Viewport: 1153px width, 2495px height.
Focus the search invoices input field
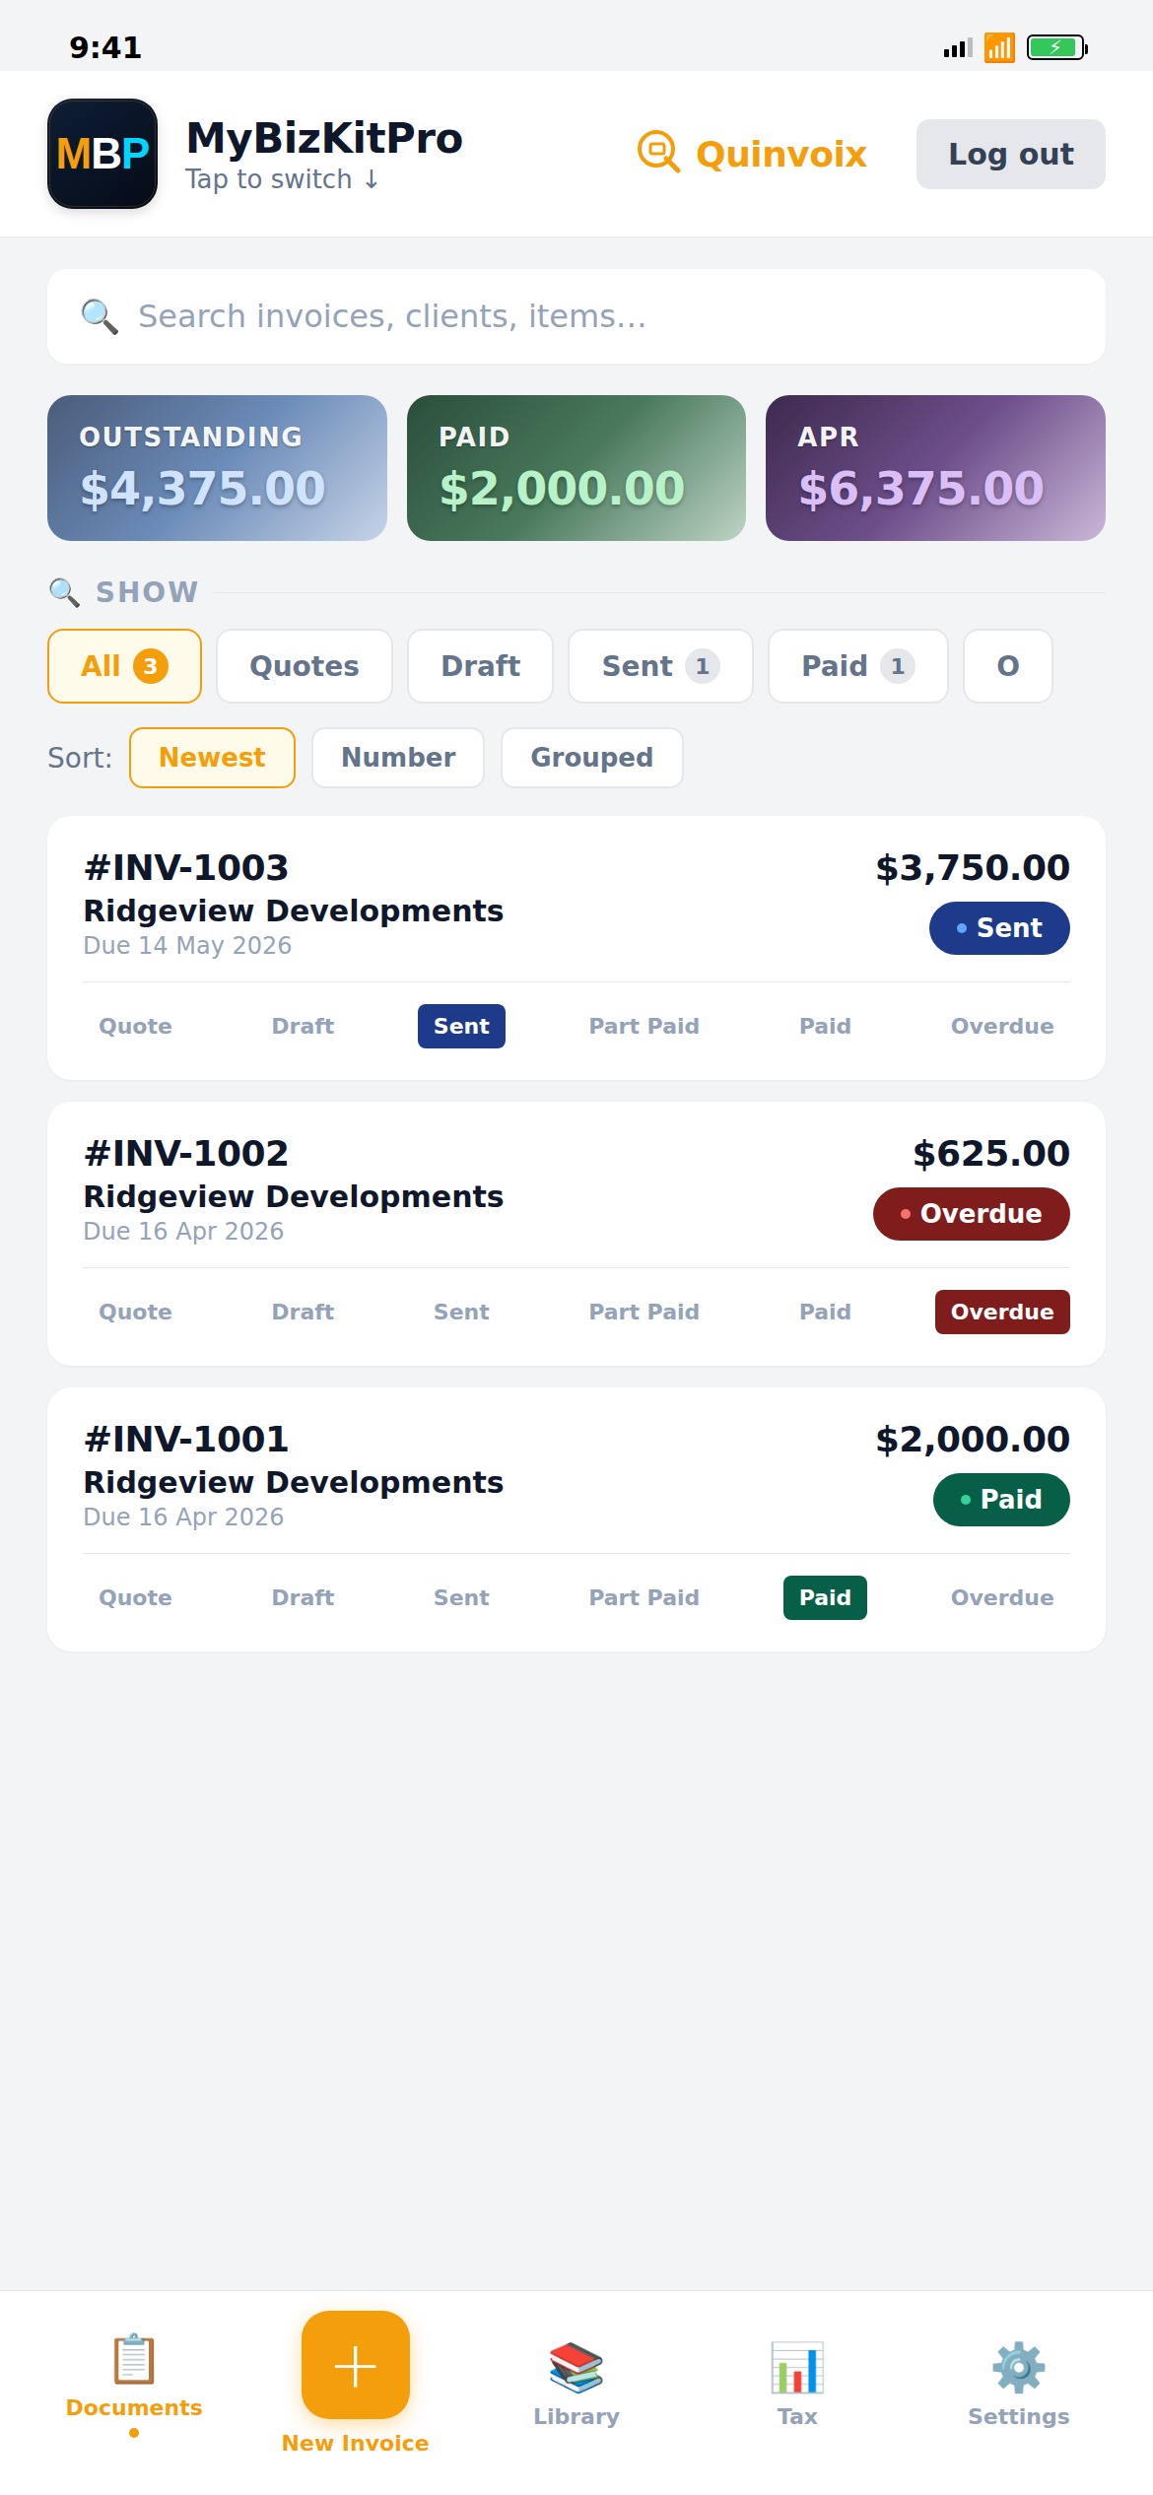[576, 316]
